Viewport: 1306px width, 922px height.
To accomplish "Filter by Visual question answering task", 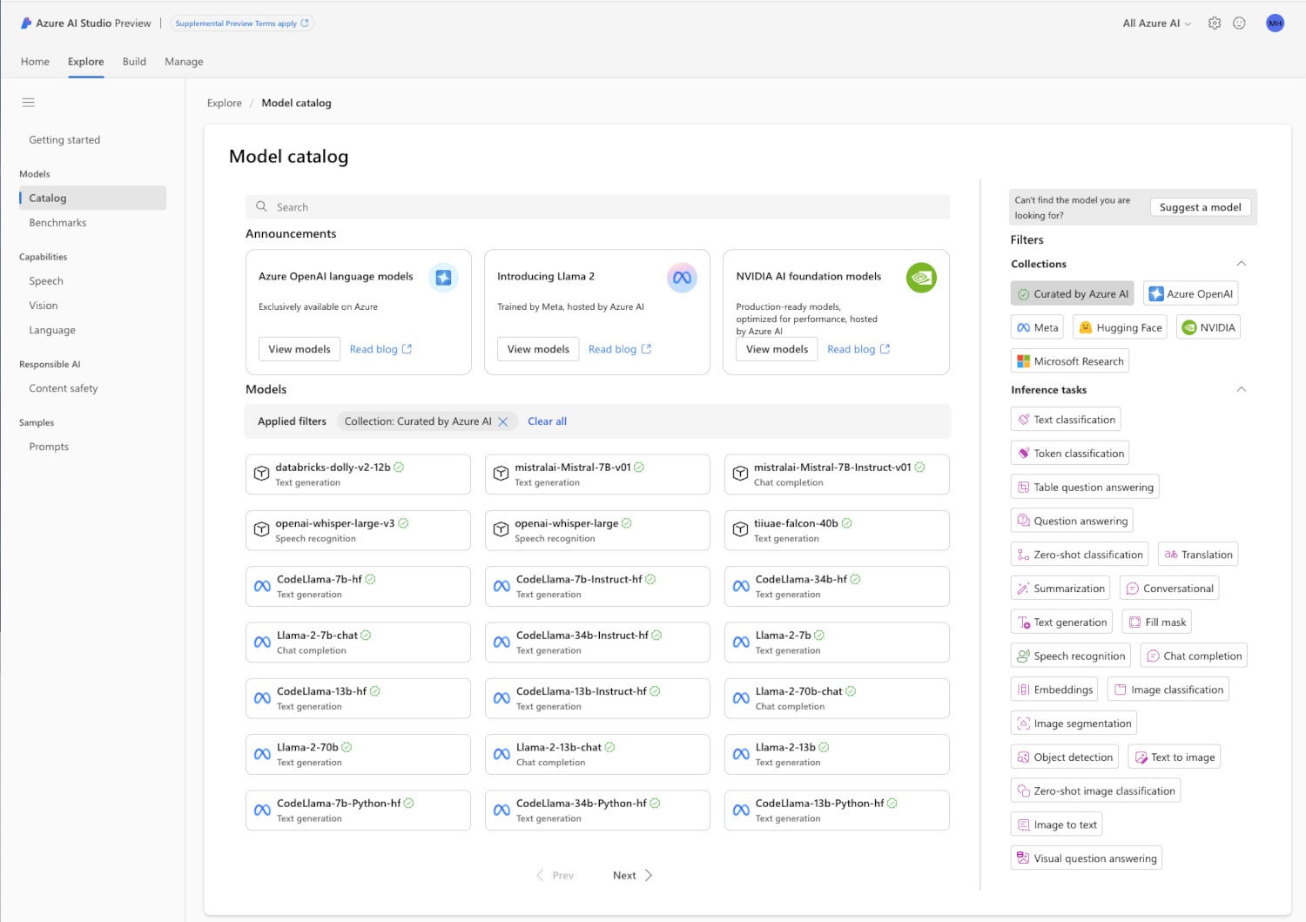I will pyautogui.click(x=1087, y=858).
